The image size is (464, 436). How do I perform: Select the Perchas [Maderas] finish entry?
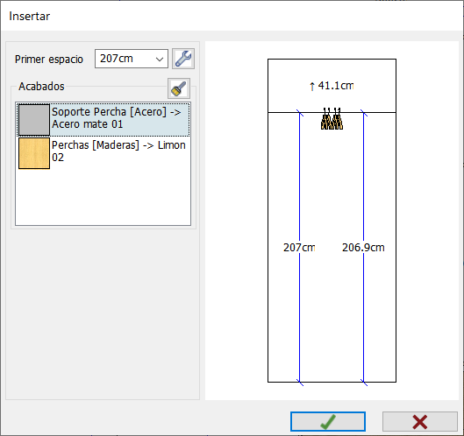click(x=103, y=153)
